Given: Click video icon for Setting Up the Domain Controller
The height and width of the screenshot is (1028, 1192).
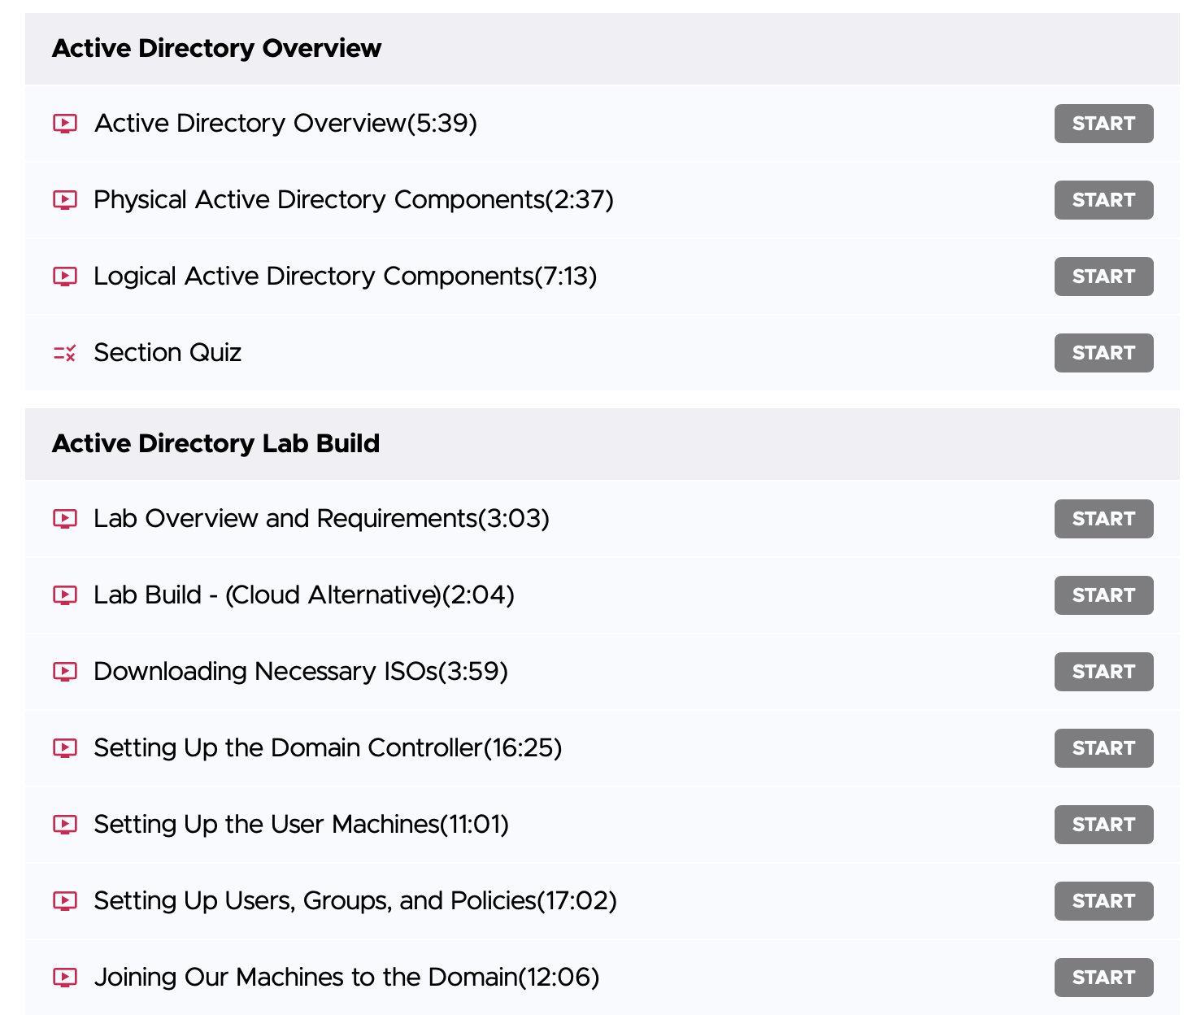Looking at the screenshot, I should click(65, 748).
